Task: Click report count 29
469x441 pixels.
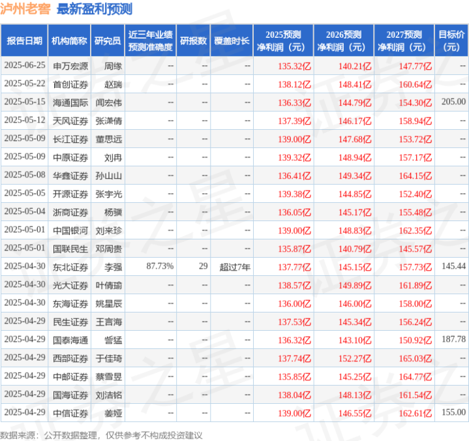Action: (204, 266)
